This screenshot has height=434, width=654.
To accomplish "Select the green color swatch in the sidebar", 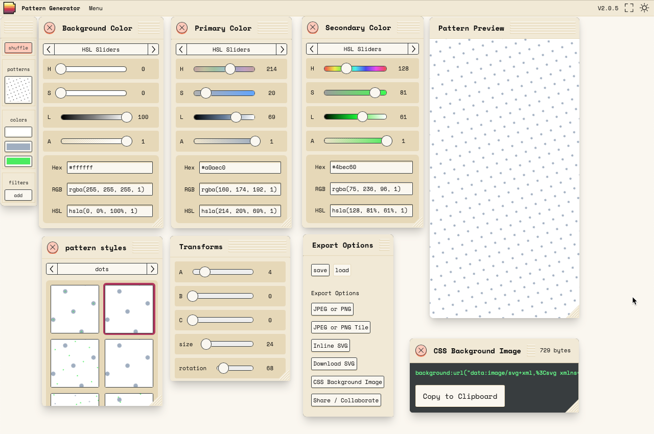I will click(x=18, y=161).
